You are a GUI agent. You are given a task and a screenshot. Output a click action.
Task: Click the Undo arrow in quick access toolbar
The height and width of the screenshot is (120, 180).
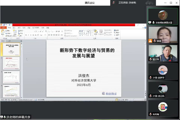[x=6, y=25]
